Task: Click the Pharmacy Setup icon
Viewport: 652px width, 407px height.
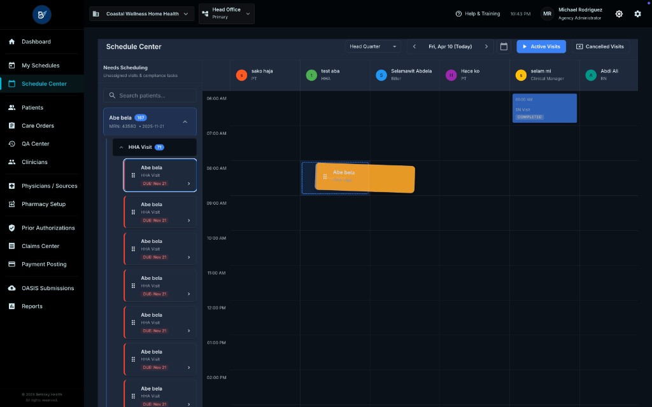Action: pyautogui.click(x=11, y=204)
